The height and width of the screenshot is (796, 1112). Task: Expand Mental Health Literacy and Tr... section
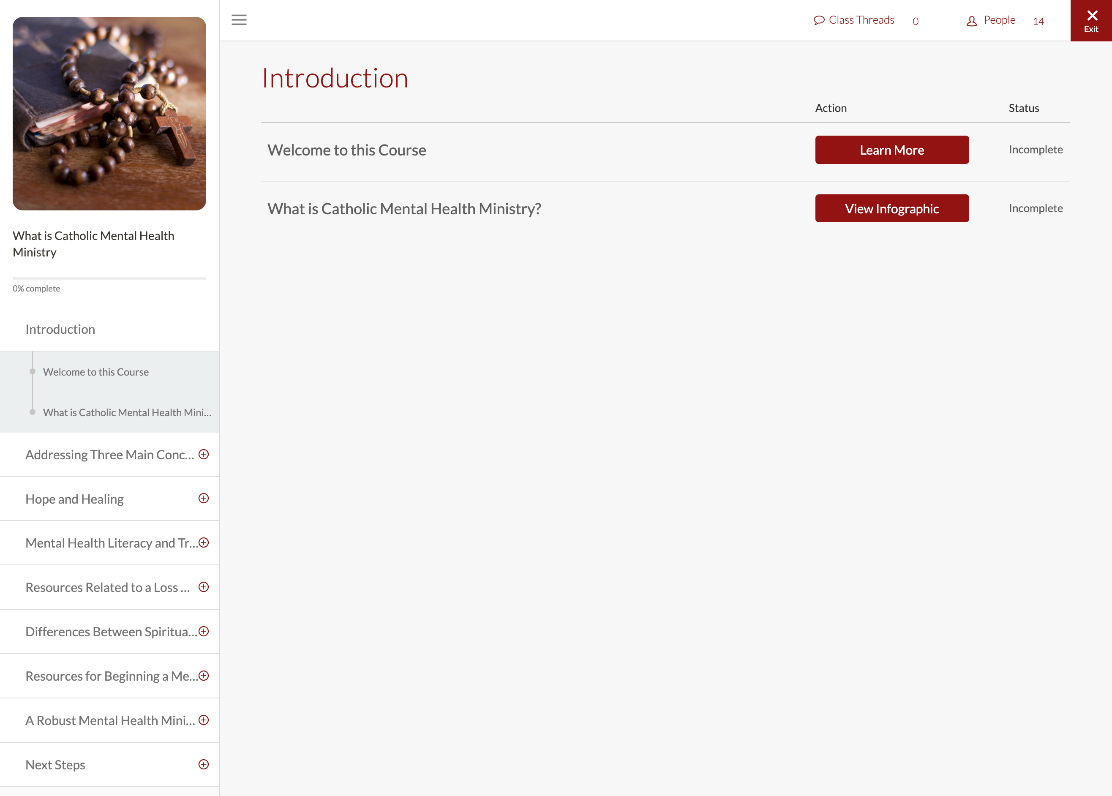tap(203, 542)
